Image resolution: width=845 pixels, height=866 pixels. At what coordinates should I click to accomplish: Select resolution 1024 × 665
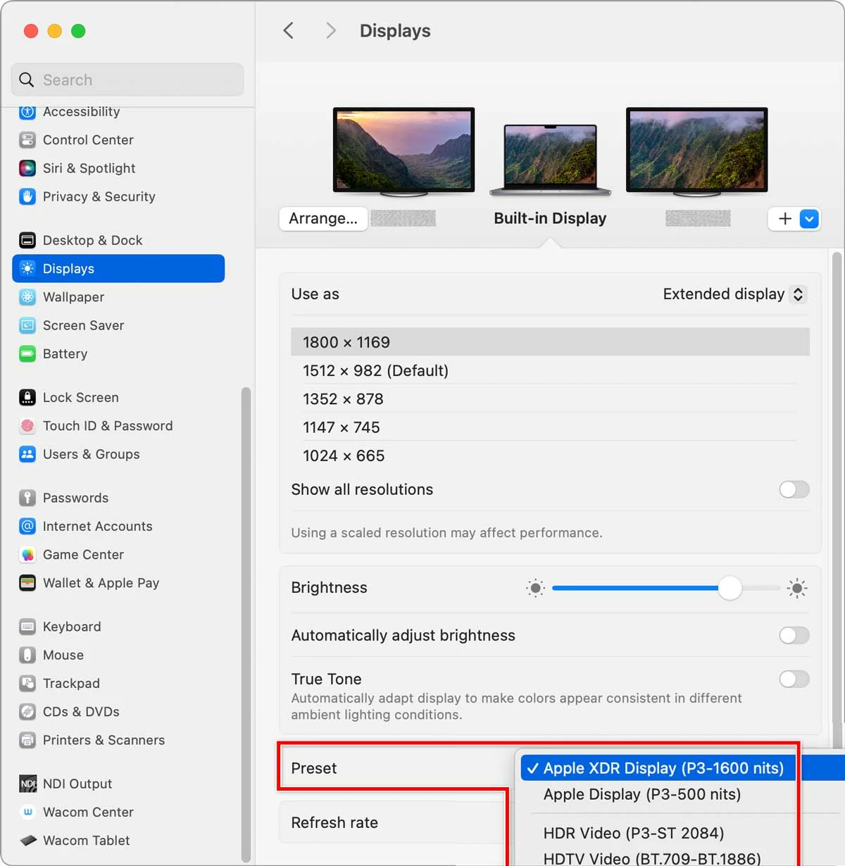point(550,456)
